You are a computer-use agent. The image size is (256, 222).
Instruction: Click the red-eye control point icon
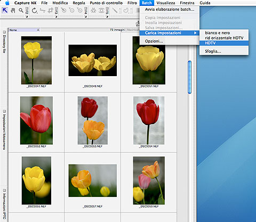[x=101, y=11]
